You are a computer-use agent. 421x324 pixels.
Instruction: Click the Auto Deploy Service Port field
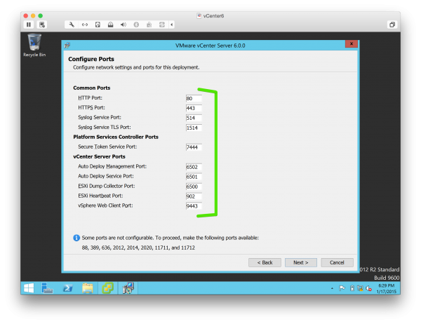click(194, 177)
